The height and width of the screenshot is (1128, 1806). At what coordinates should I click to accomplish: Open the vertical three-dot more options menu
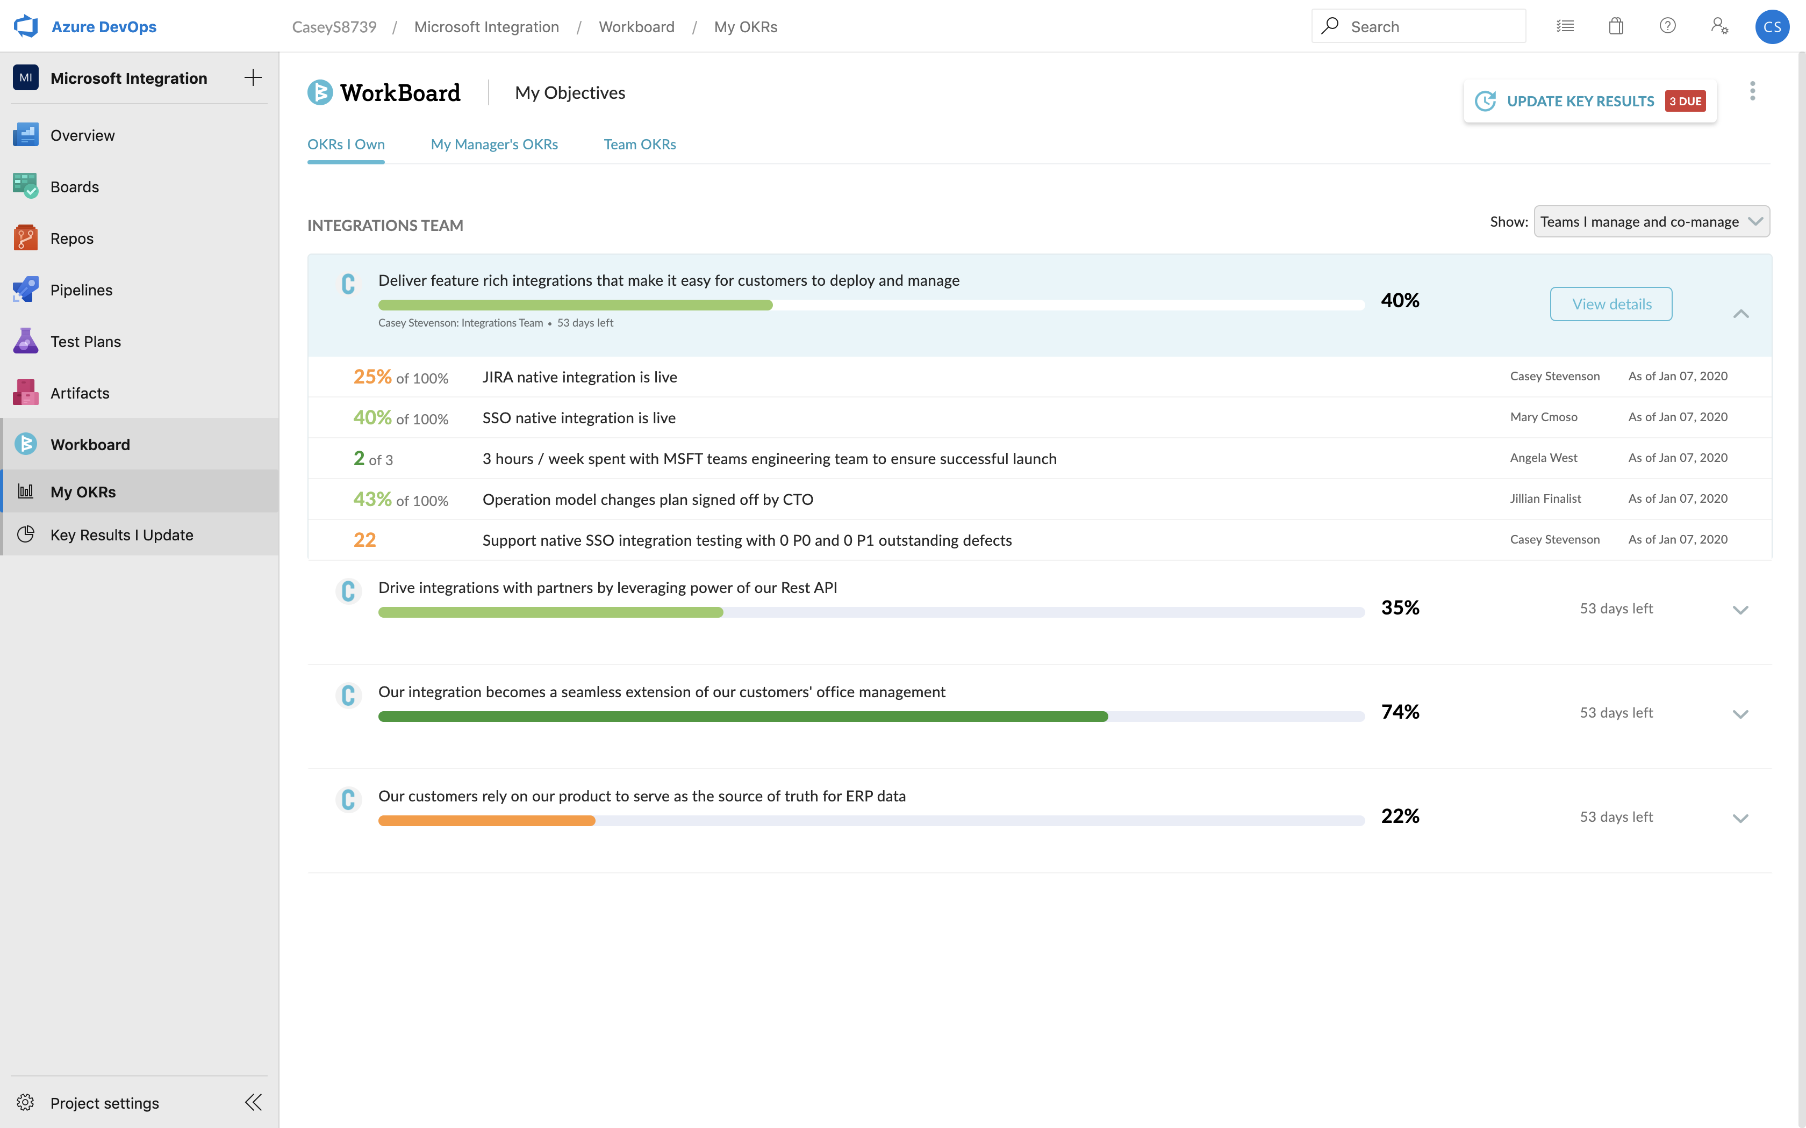pyautogui.click(x=1752, y=91)
